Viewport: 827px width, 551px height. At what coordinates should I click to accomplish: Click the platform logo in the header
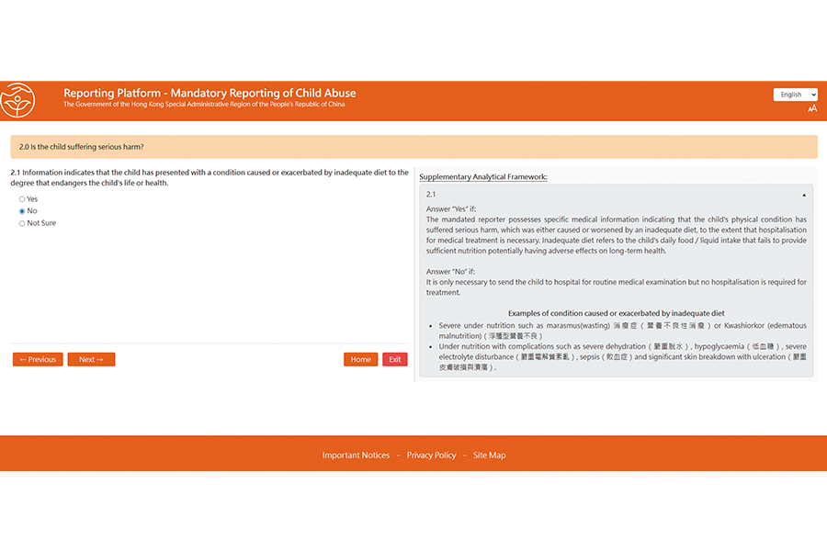click(18, 100)
